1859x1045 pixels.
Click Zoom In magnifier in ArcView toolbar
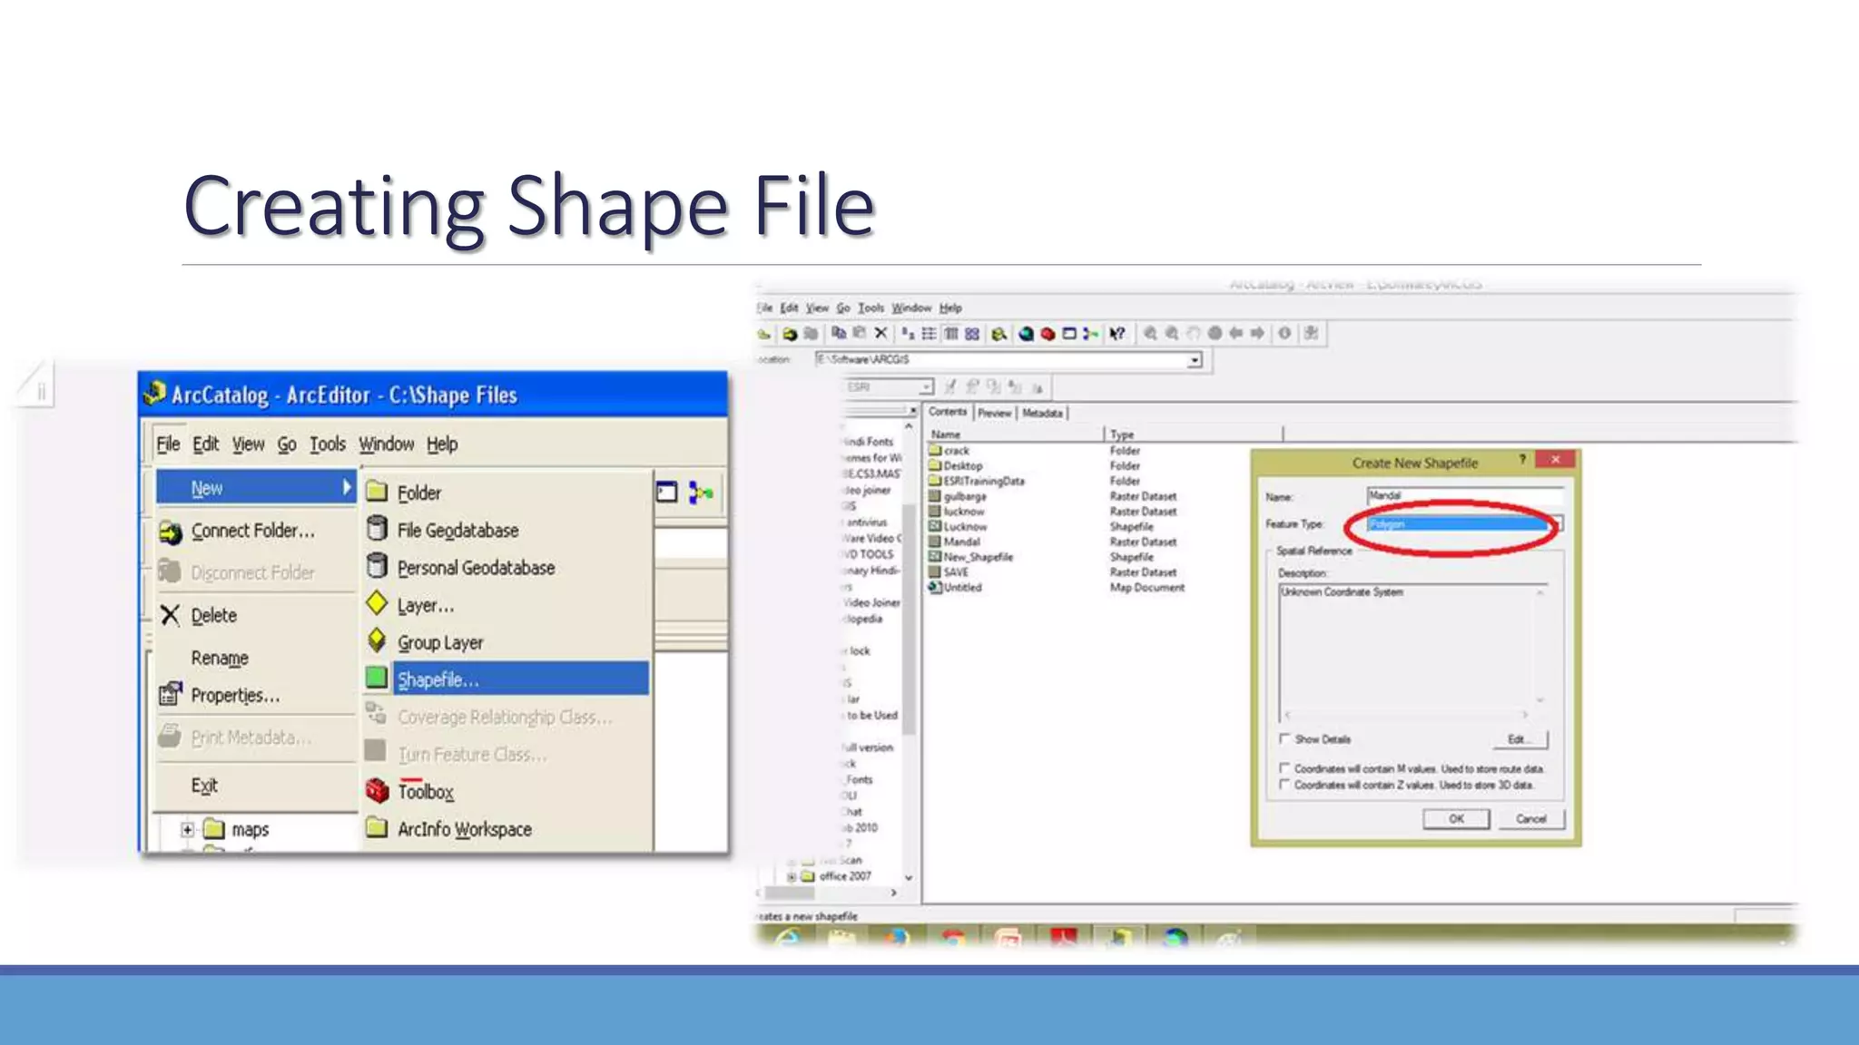(x=1150, y=334)
